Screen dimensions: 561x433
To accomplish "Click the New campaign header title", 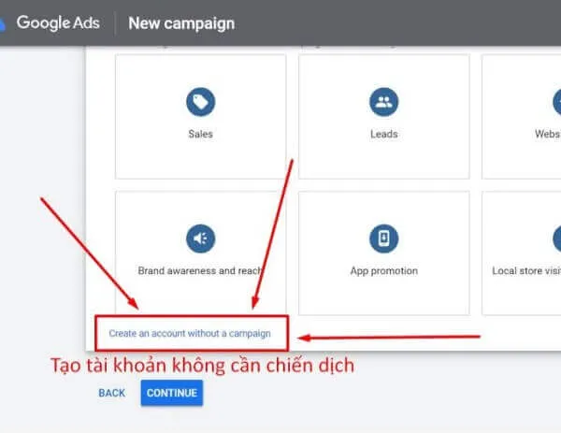I will point(181,23).
